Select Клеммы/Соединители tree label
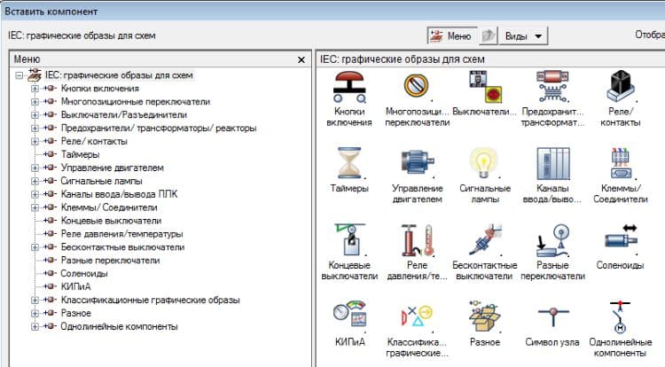The width and height of the screenshot is (665, 367). 109,207
